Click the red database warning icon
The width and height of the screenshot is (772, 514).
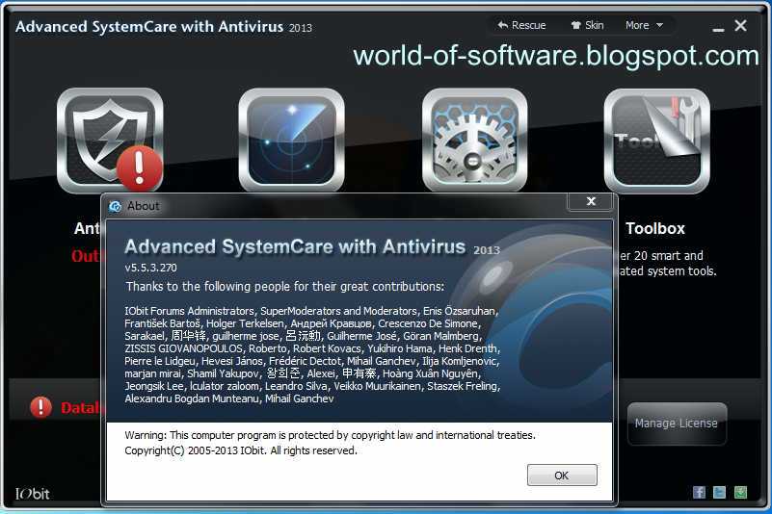click(x=40, y=407)
